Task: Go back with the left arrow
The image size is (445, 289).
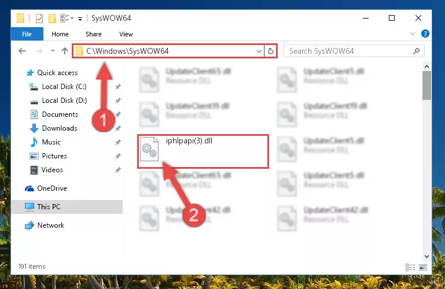Action: click(22, 51)
